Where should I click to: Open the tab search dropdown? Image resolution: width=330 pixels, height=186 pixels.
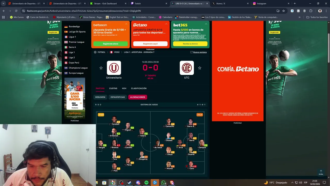pos(3,4)
